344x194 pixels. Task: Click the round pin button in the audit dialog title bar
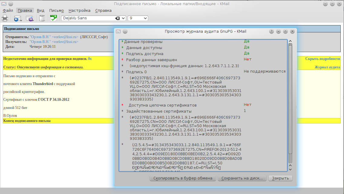pyautogui.click(x=125, y=31)
